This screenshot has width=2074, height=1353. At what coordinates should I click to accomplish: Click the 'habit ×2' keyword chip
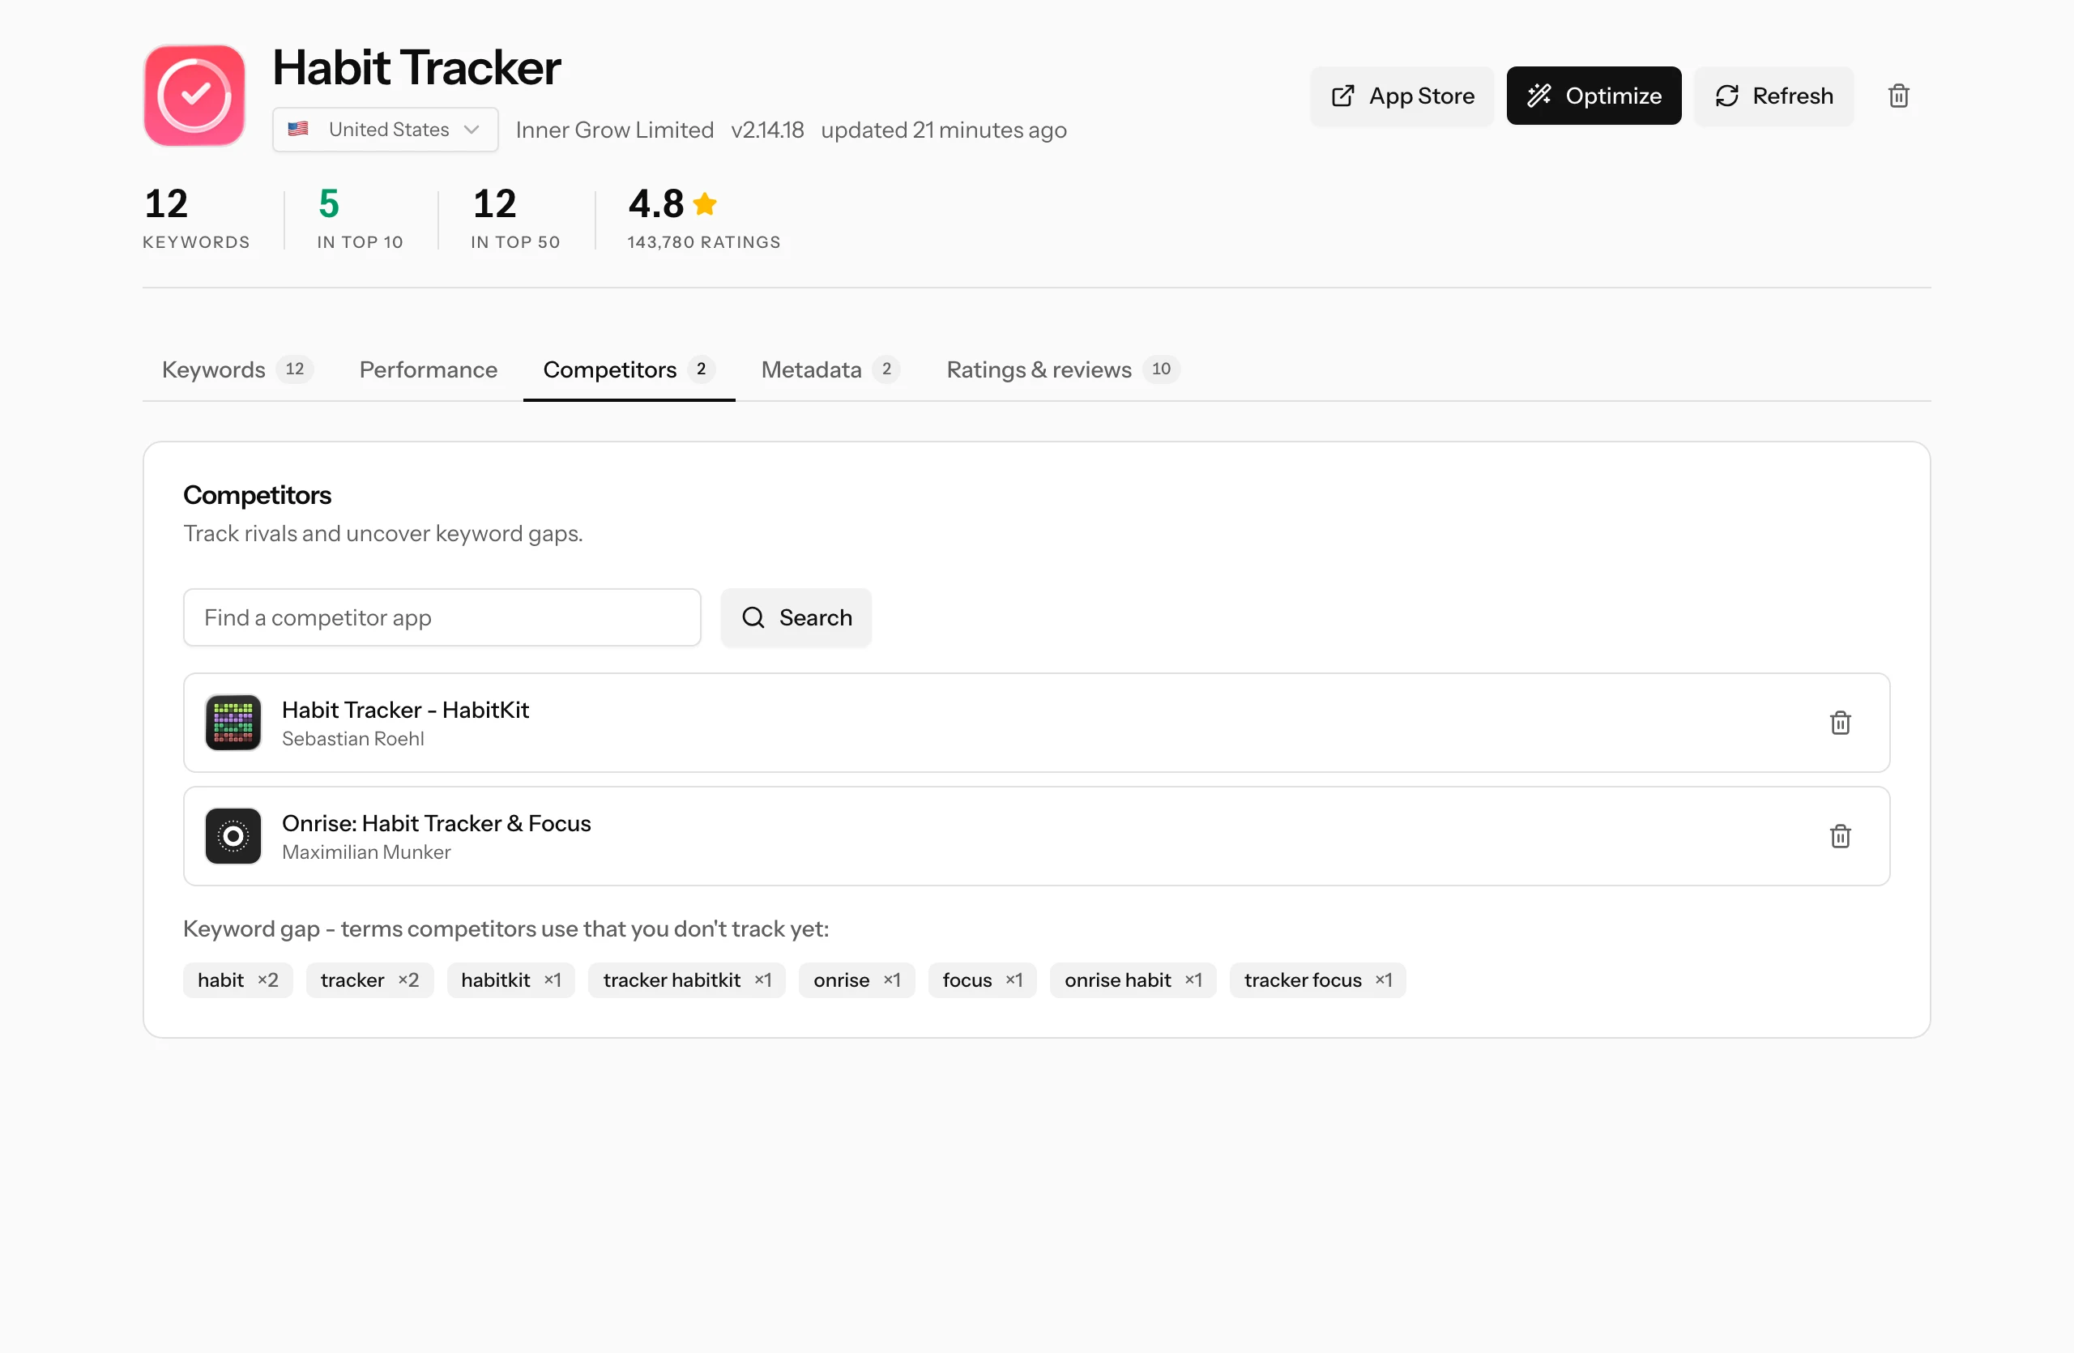click(x=238, y=980)
